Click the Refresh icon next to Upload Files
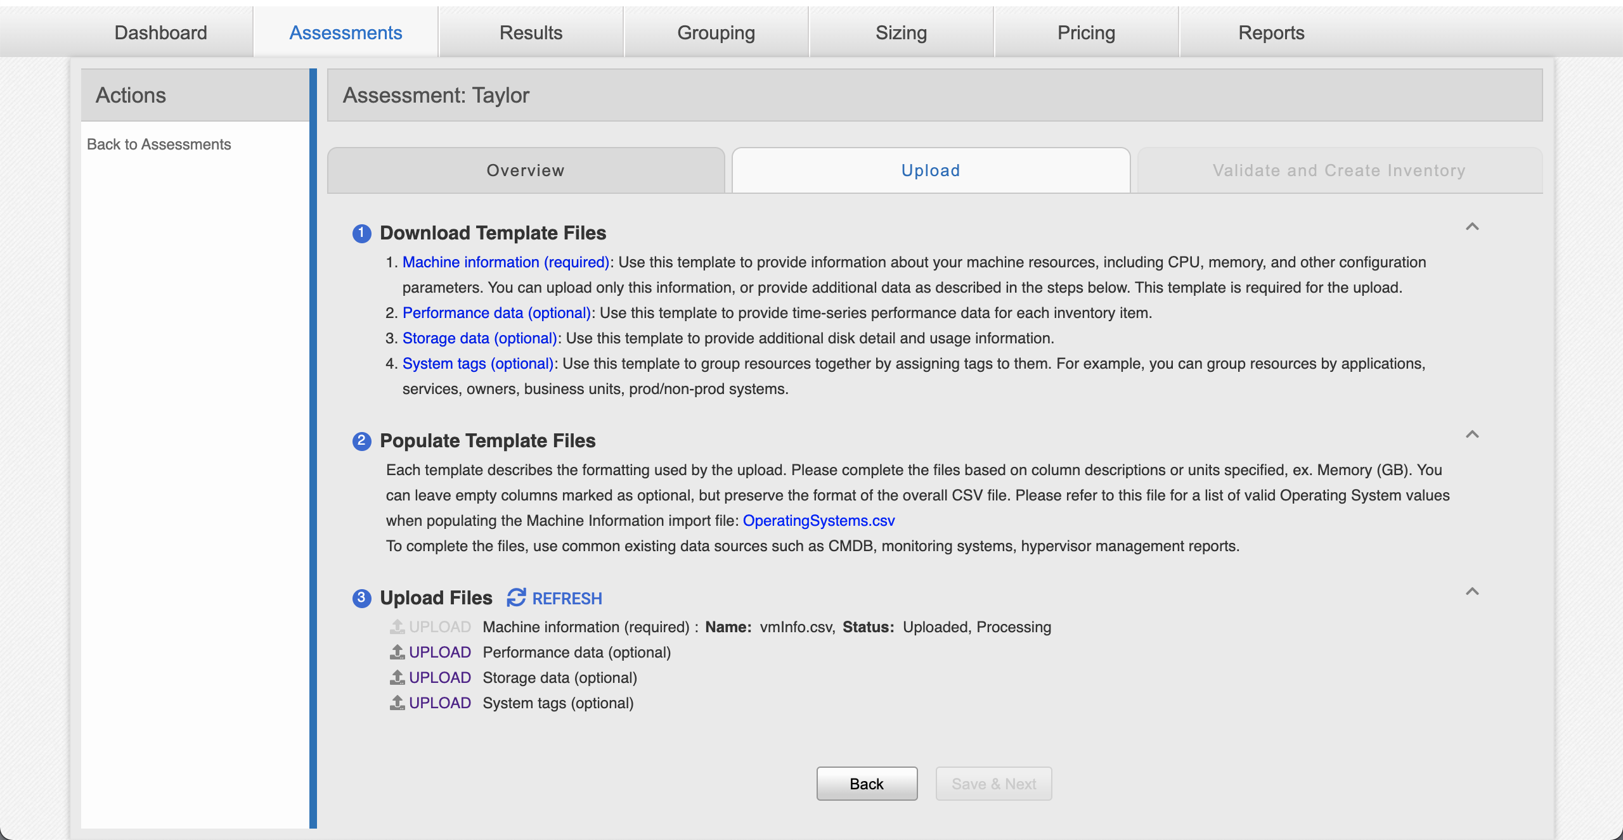This screenshot has height=840, width=1623. [x=515, y=597]
